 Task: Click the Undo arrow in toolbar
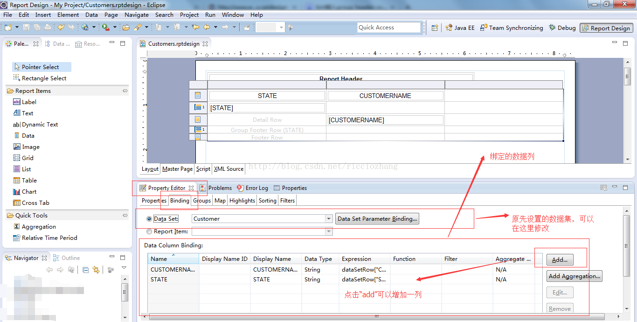point(61,28)
